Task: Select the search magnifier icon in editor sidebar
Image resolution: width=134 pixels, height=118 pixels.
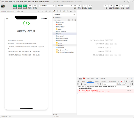Action: point(58,11)
